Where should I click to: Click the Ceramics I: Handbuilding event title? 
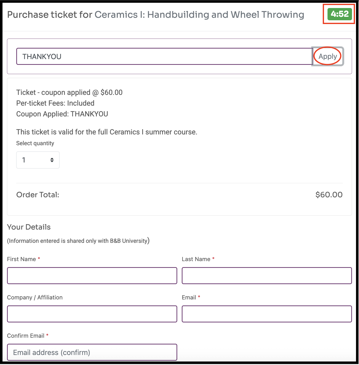(x=199, y=15)
